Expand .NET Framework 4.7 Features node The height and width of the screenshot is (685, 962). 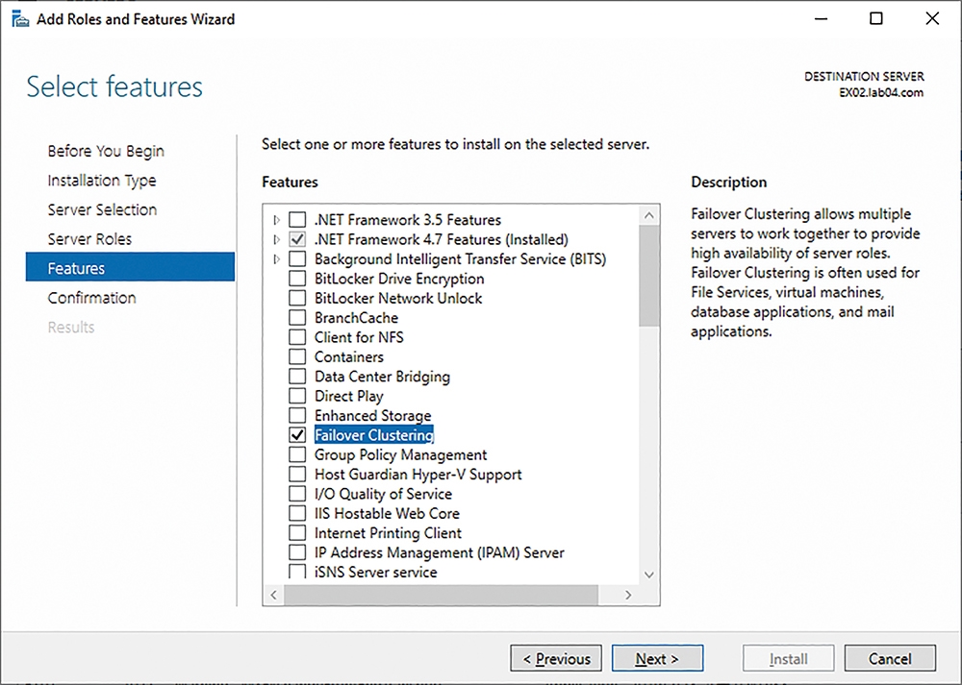277,239
